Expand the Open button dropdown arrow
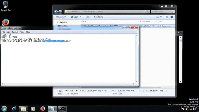The width and height of the screenshot is (199, 112). point(80,17)
